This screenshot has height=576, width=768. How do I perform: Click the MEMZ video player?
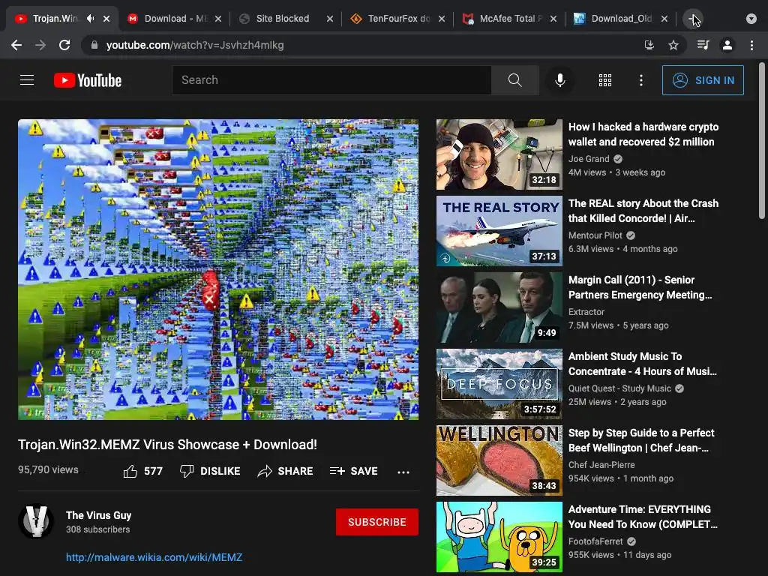coord(218,269)
